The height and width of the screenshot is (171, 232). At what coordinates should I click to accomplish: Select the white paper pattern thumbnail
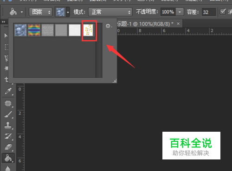pyautogui.click(x=75, y=30)
